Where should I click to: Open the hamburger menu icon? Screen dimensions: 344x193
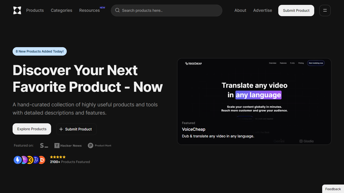325,11
